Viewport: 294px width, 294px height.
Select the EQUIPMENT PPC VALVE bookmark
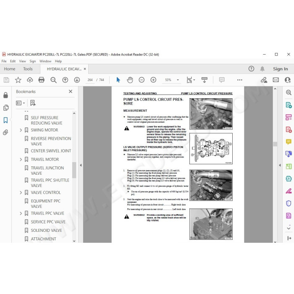(45, 204)
